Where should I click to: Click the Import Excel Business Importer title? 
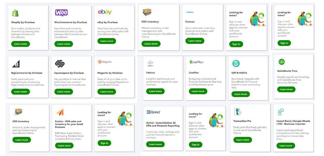coord(293,122)
